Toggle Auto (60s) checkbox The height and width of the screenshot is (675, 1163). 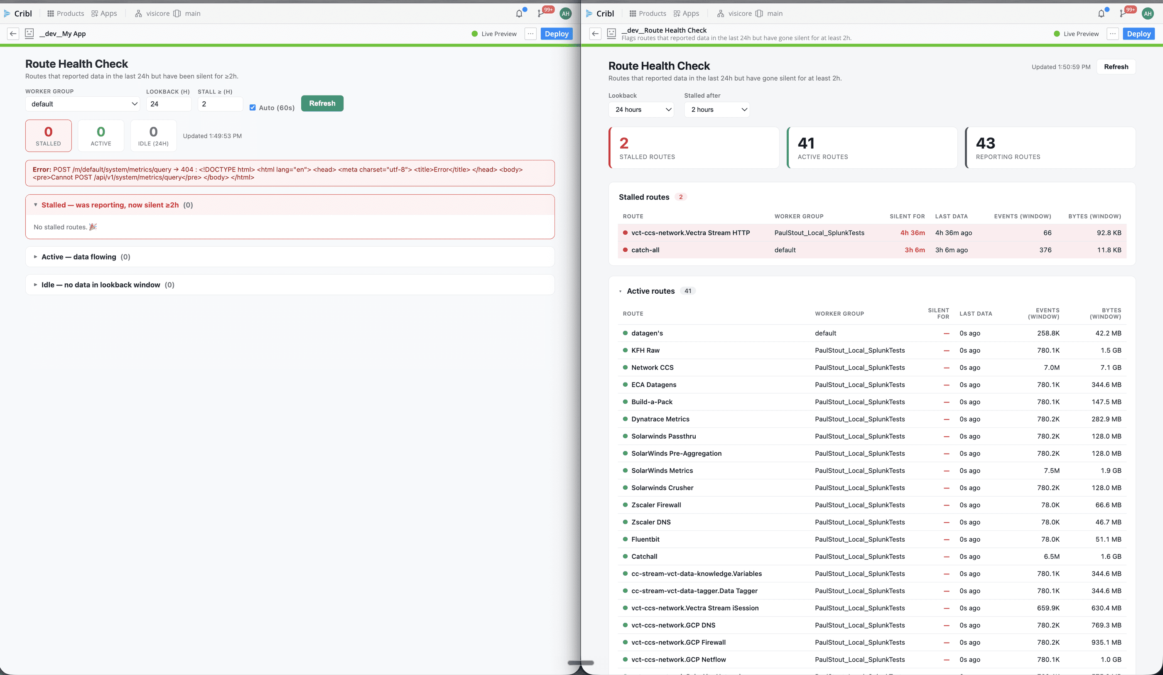click(x=253, y=108)
